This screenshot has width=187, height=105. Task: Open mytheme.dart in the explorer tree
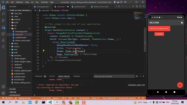click(x=21, y=38)
